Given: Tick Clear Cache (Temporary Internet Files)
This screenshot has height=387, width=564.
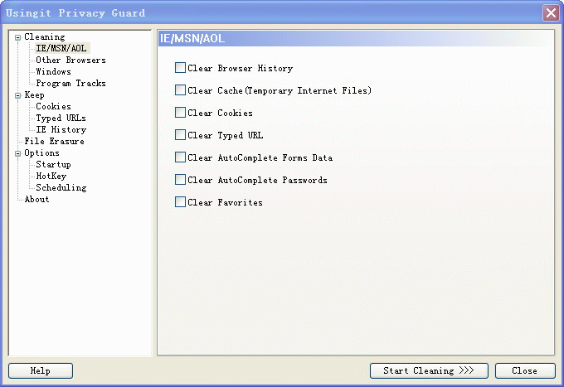Looking at the screenshot, I should (180, 90).
